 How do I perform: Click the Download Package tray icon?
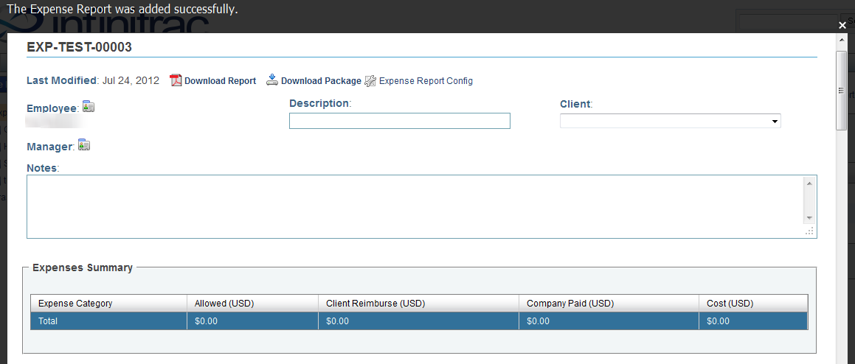pos(272,80)
